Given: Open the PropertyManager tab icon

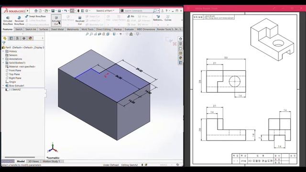Looking at the screenshot, I should click(x=11, y=38).
